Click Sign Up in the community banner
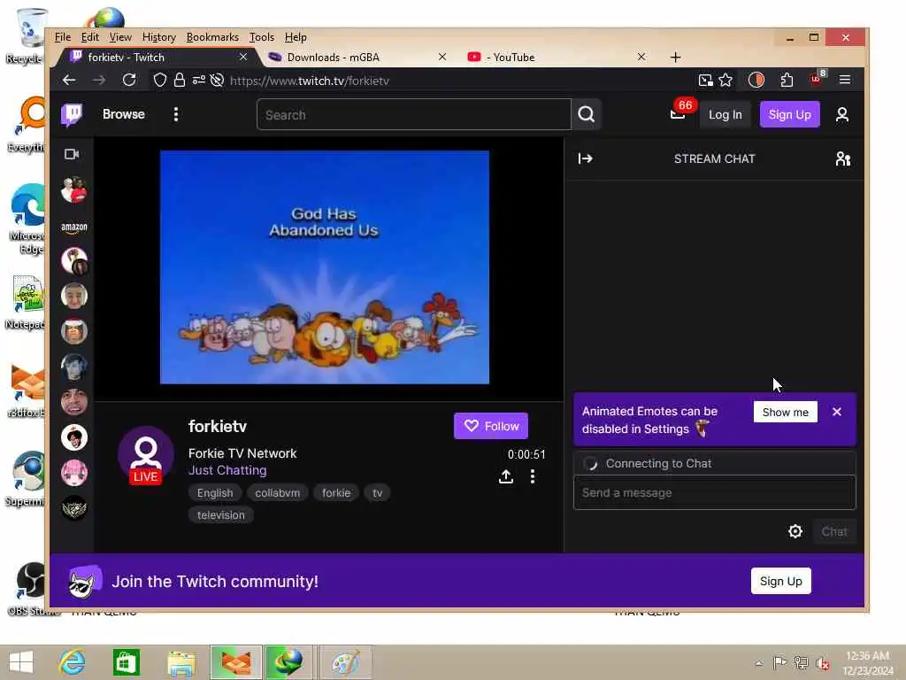 [x=780, y=581]
